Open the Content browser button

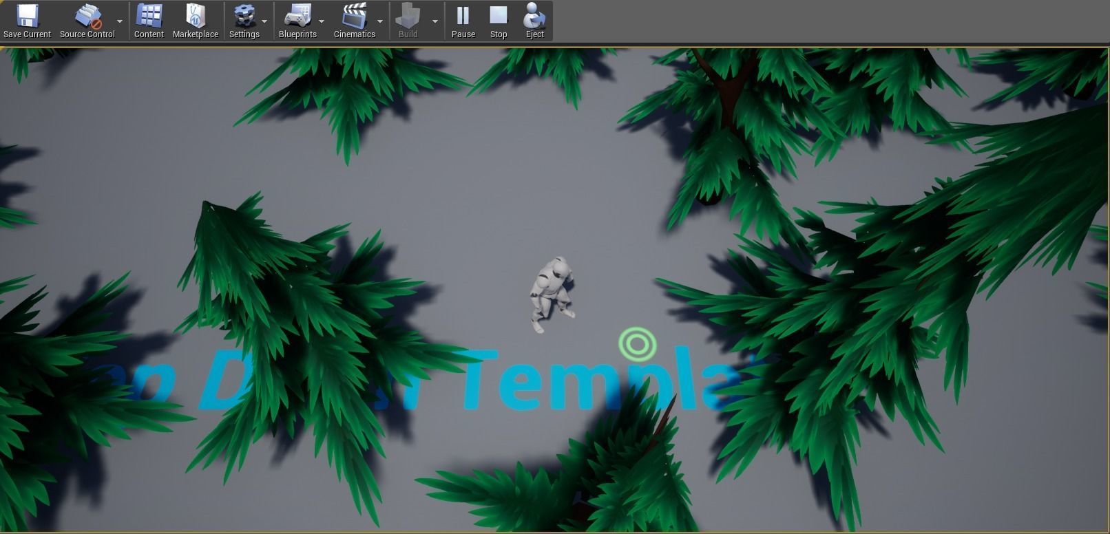point(149,21)
